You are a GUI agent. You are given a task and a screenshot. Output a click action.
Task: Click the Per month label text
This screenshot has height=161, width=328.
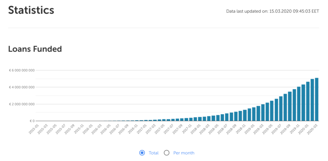pyautogui.click(x=184, y=153)
